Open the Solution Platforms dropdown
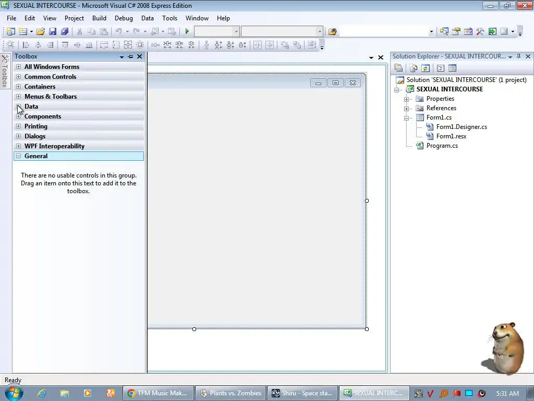534x401 pixels. 320,31
